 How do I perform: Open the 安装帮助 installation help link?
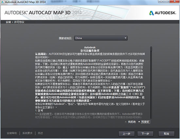[12, 133]
